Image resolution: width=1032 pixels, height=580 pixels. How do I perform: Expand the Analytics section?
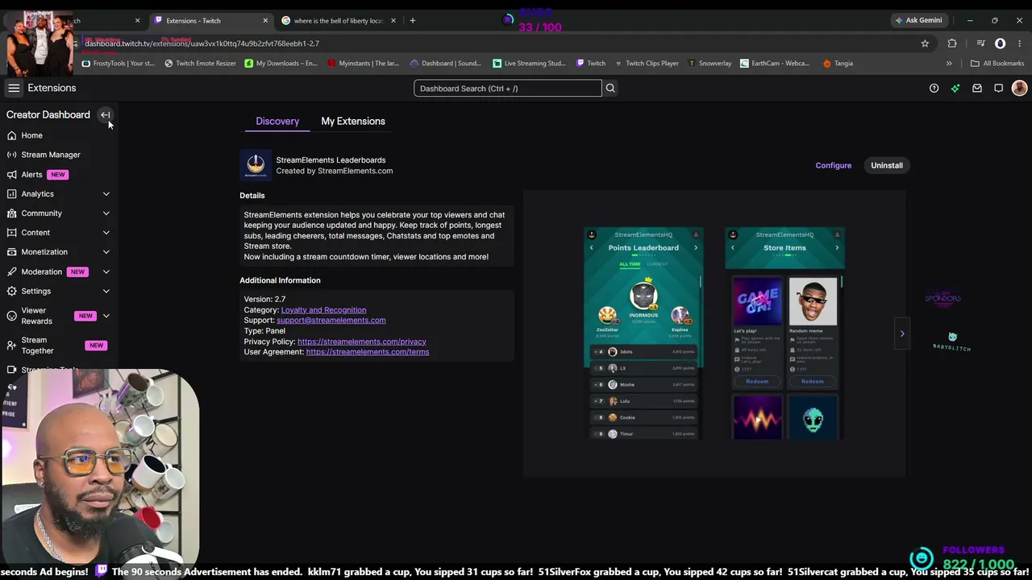[x=106, y=194]
